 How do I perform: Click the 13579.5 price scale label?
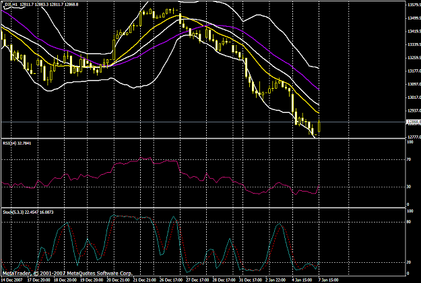[x=414, y=5]
